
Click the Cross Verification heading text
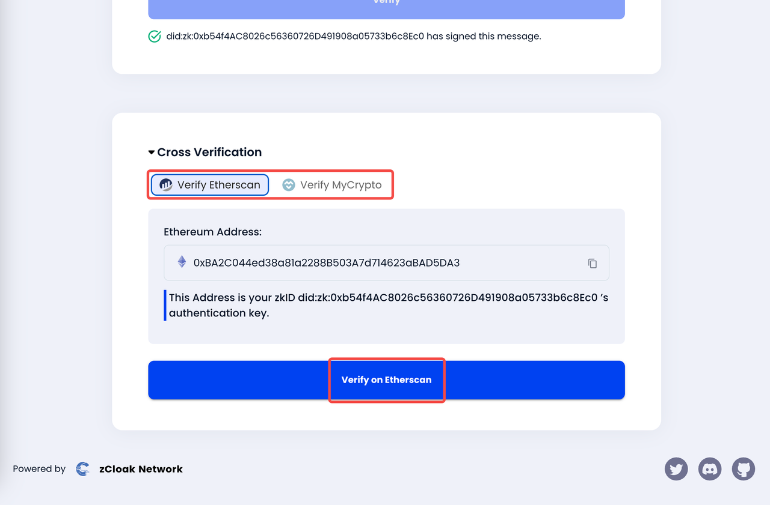click(x=209, y=153)
